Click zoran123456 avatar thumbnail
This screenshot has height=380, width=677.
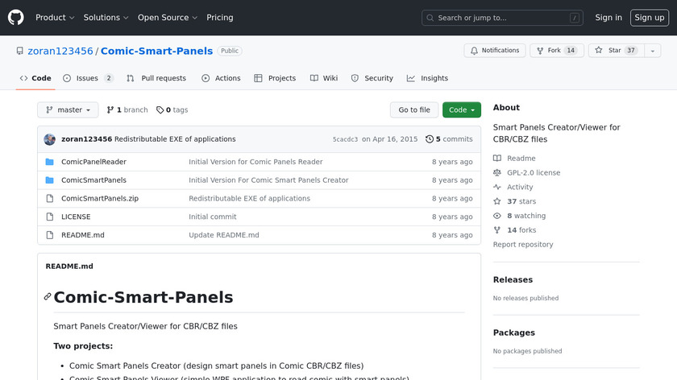click(x=49, y=139)
